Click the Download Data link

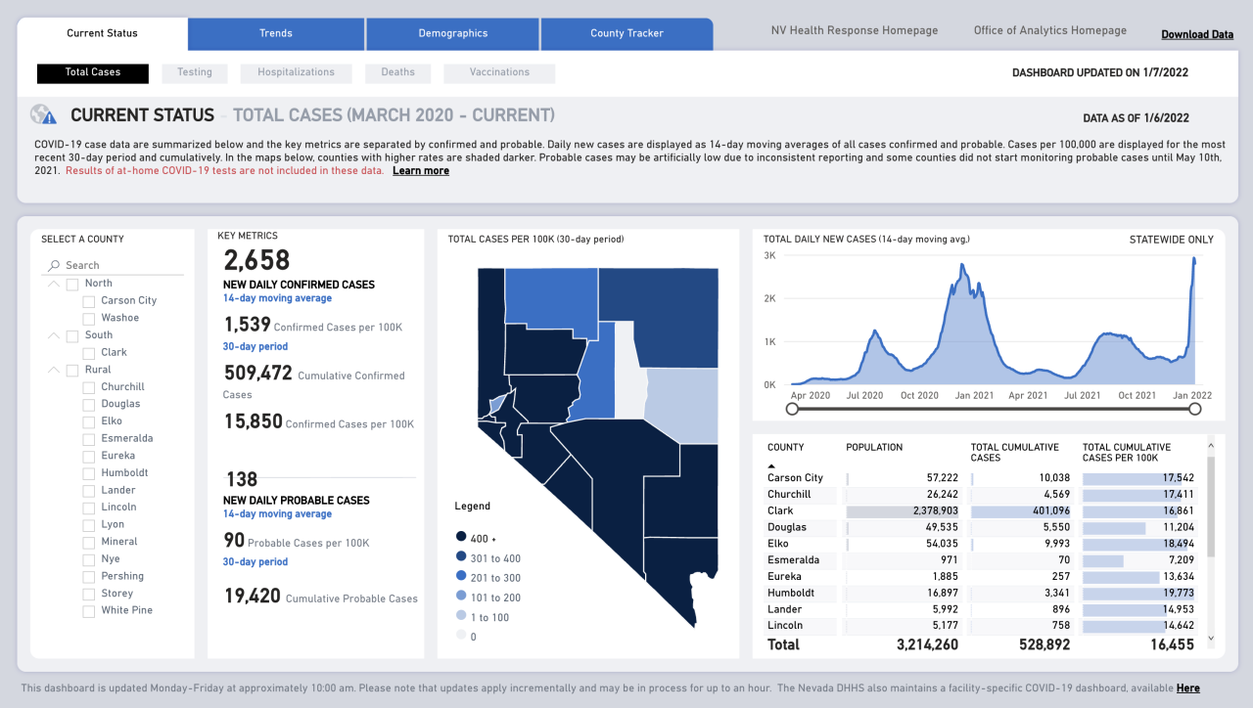[1197, 34]
